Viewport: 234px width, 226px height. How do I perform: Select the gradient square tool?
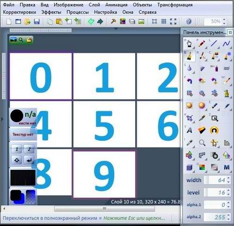202,168
